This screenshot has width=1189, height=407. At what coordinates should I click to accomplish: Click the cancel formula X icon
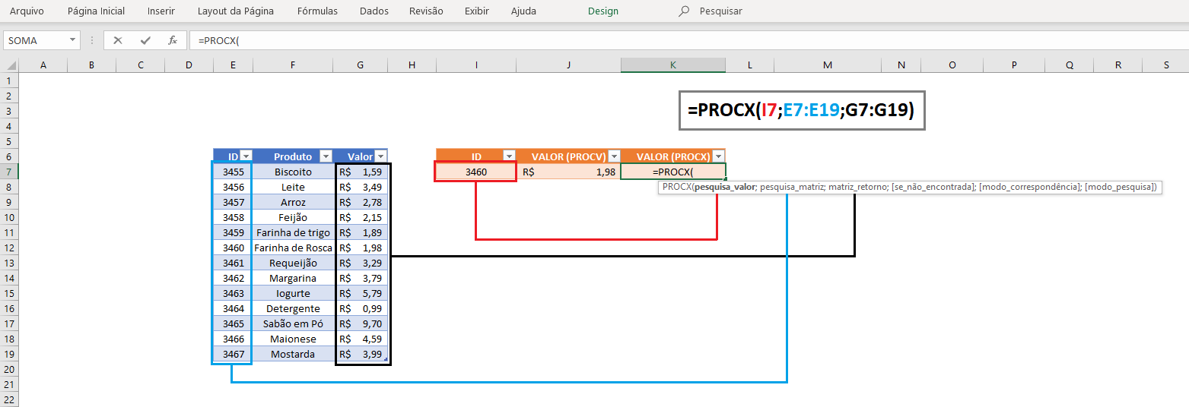pos(118,40)
